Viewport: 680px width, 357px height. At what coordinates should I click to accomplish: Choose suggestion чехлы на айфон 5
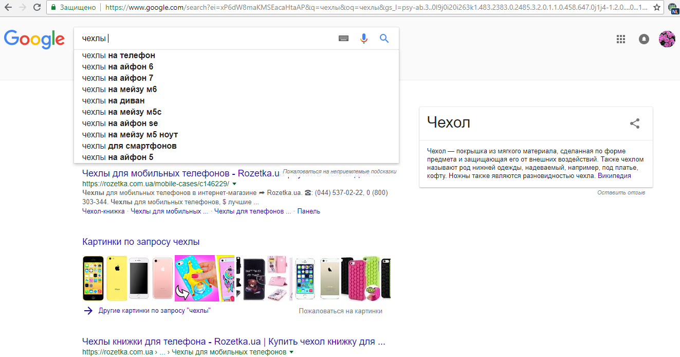click(236, 157)
